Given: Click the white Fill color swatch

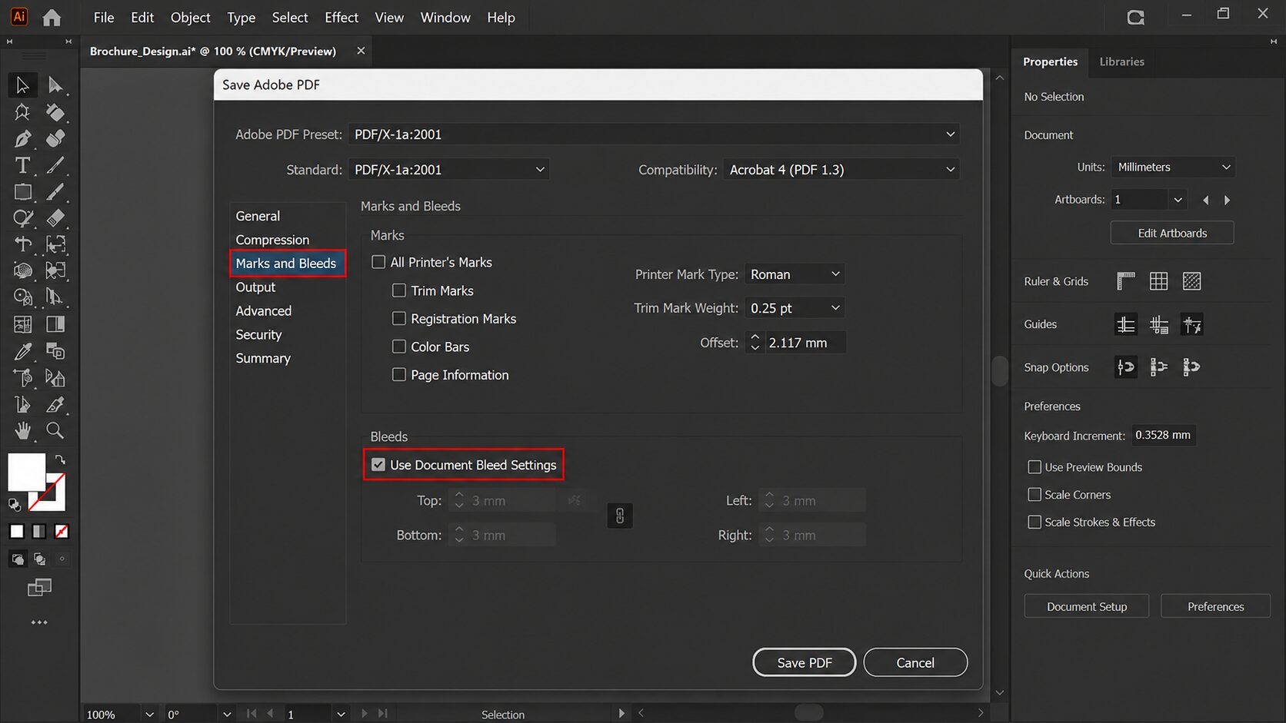Looking at the screenshot, I should (x=26, y=472).
